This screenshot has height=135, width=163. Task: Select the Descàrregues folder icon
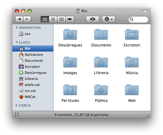click(70, 34)
